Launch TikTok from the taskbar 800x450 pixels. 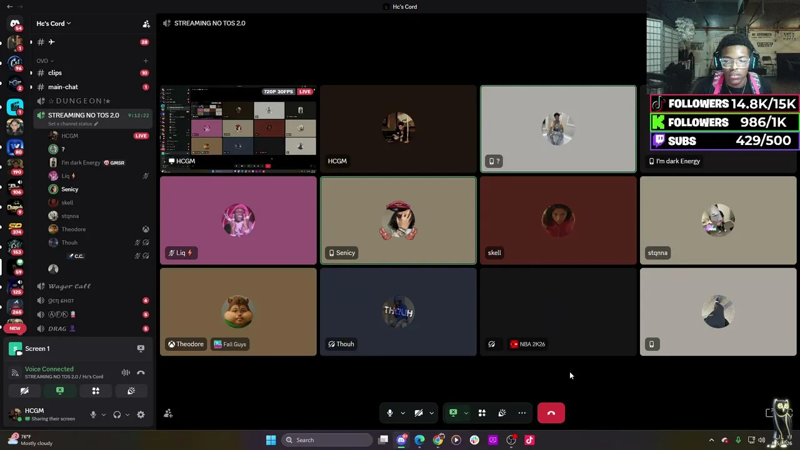pos(529,440)
